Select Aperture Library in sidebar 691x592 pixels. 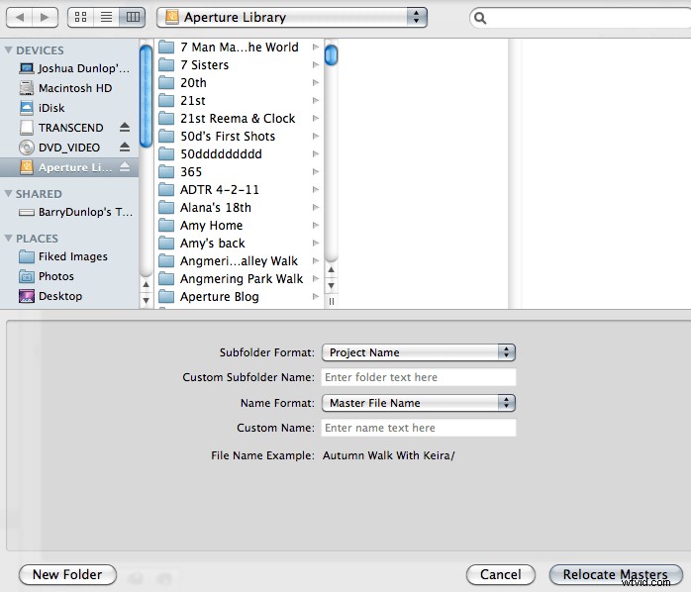pyautogui.click(x=69, y=167)
